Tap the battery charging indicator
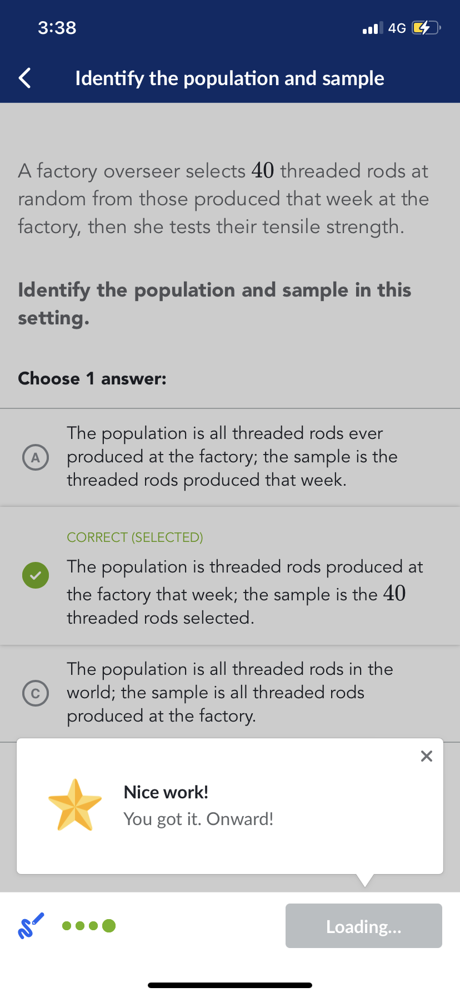The height and width of the screenshot is (997, 460). click(x=425, y=28)
